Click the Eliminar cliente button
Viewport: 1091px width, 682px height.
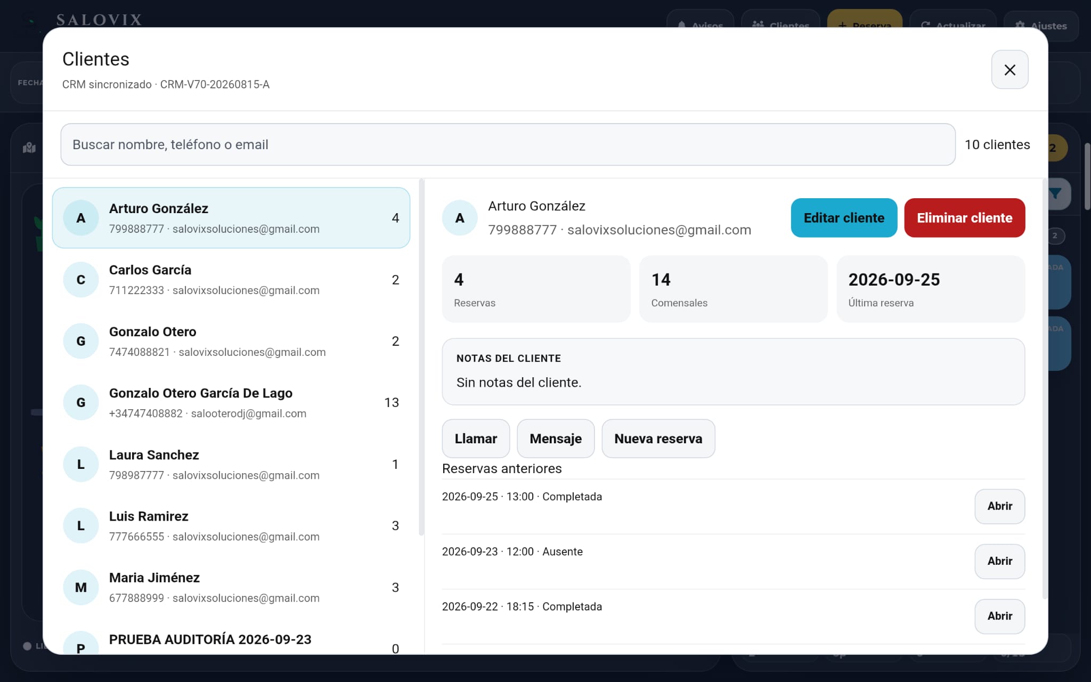click(x=964, y=218)
